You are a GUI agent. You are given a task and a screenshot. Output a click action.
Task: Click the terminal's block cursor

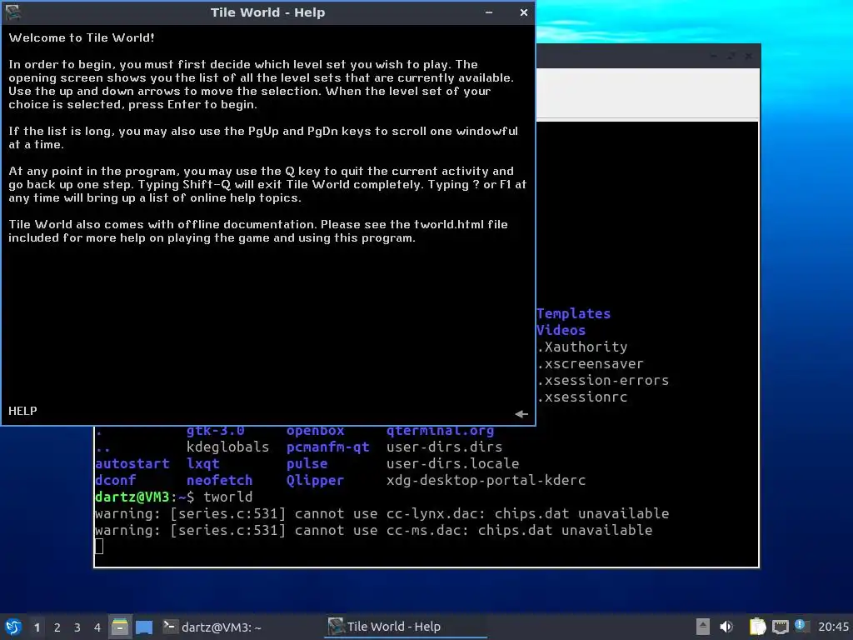tap(99, 547)
